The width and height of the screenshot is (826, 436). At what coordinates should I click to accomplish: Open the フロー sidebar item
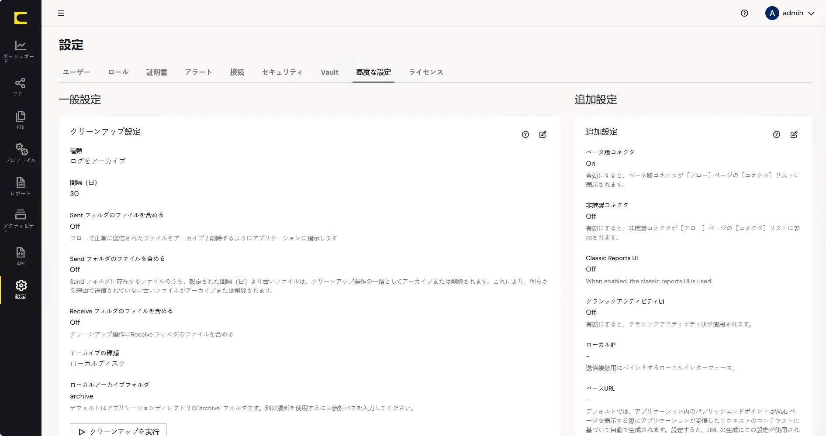(21, 87)
